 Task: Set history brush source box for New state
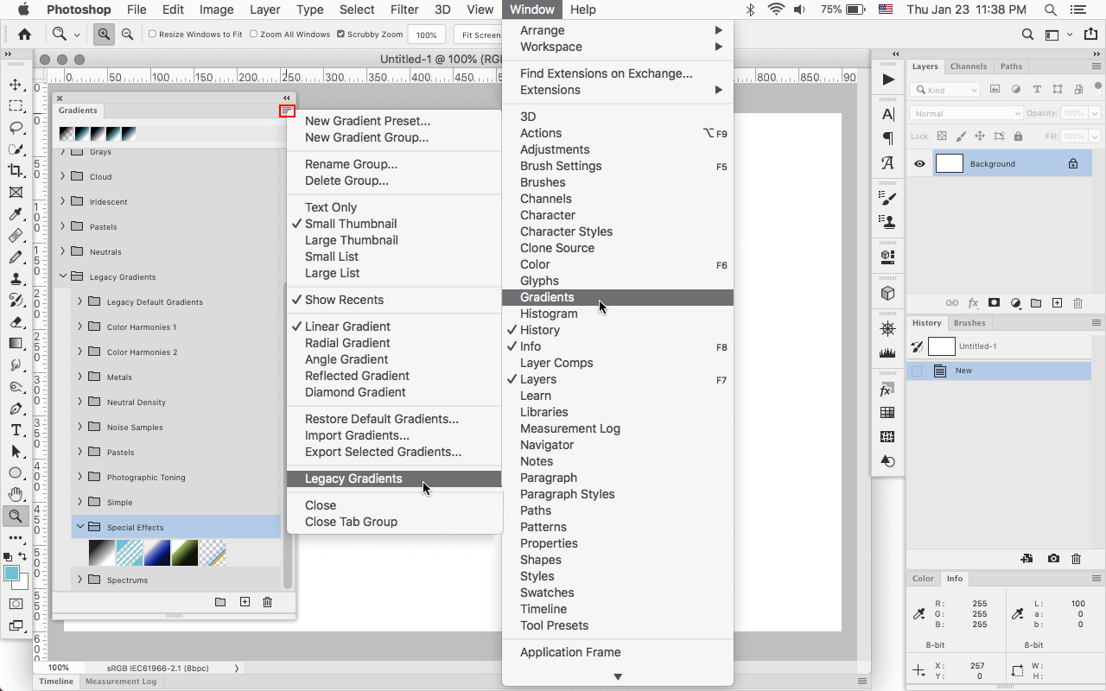point(917,371)
